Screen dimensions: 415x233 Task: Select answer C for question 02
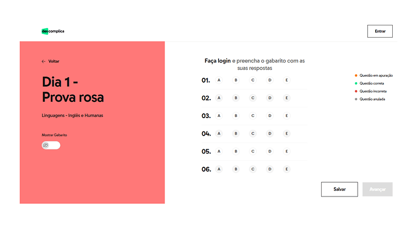click(x=253, y=98)
